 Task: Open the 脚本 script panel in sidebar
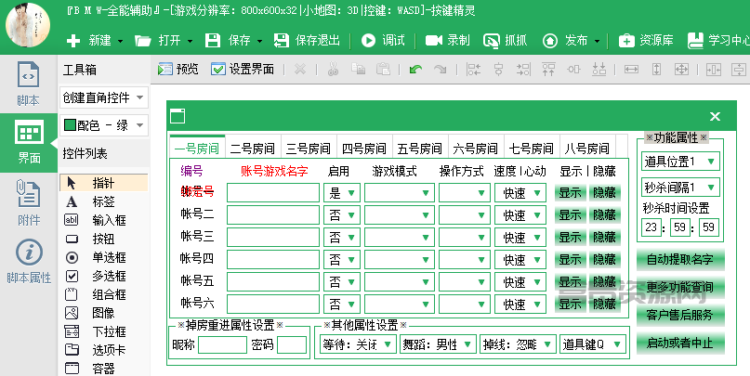pyautogui.click(x=28, y=84)
